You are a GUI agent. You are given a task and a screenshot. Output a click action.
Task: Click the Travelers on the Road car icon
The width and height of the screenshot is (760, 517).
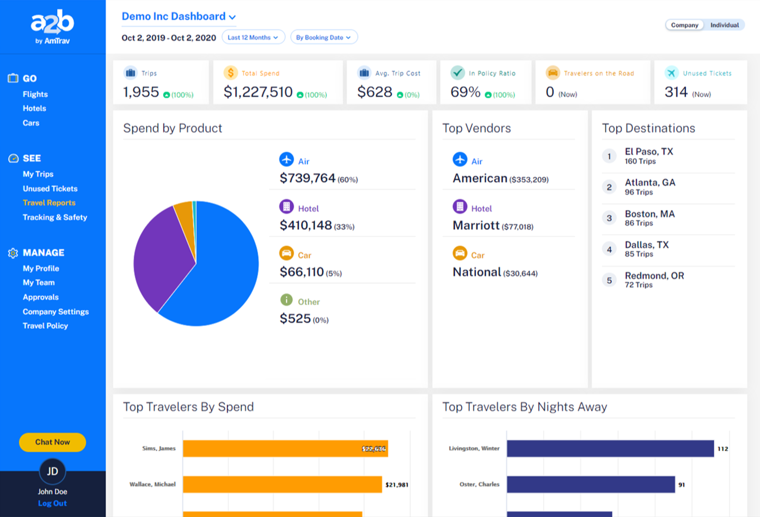coord(554,72)
